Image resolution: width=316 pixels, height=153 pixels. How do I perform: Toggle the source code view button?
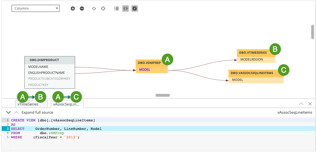(126, 8)
